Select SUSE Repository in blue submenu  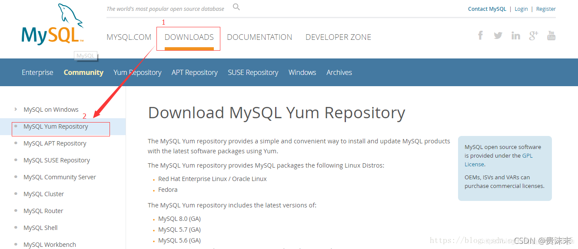pos(253,72)
